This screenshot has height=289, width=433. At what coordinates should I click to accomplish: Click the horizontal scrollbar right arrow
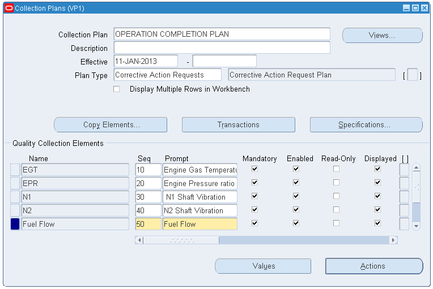(x=393, y=240)
